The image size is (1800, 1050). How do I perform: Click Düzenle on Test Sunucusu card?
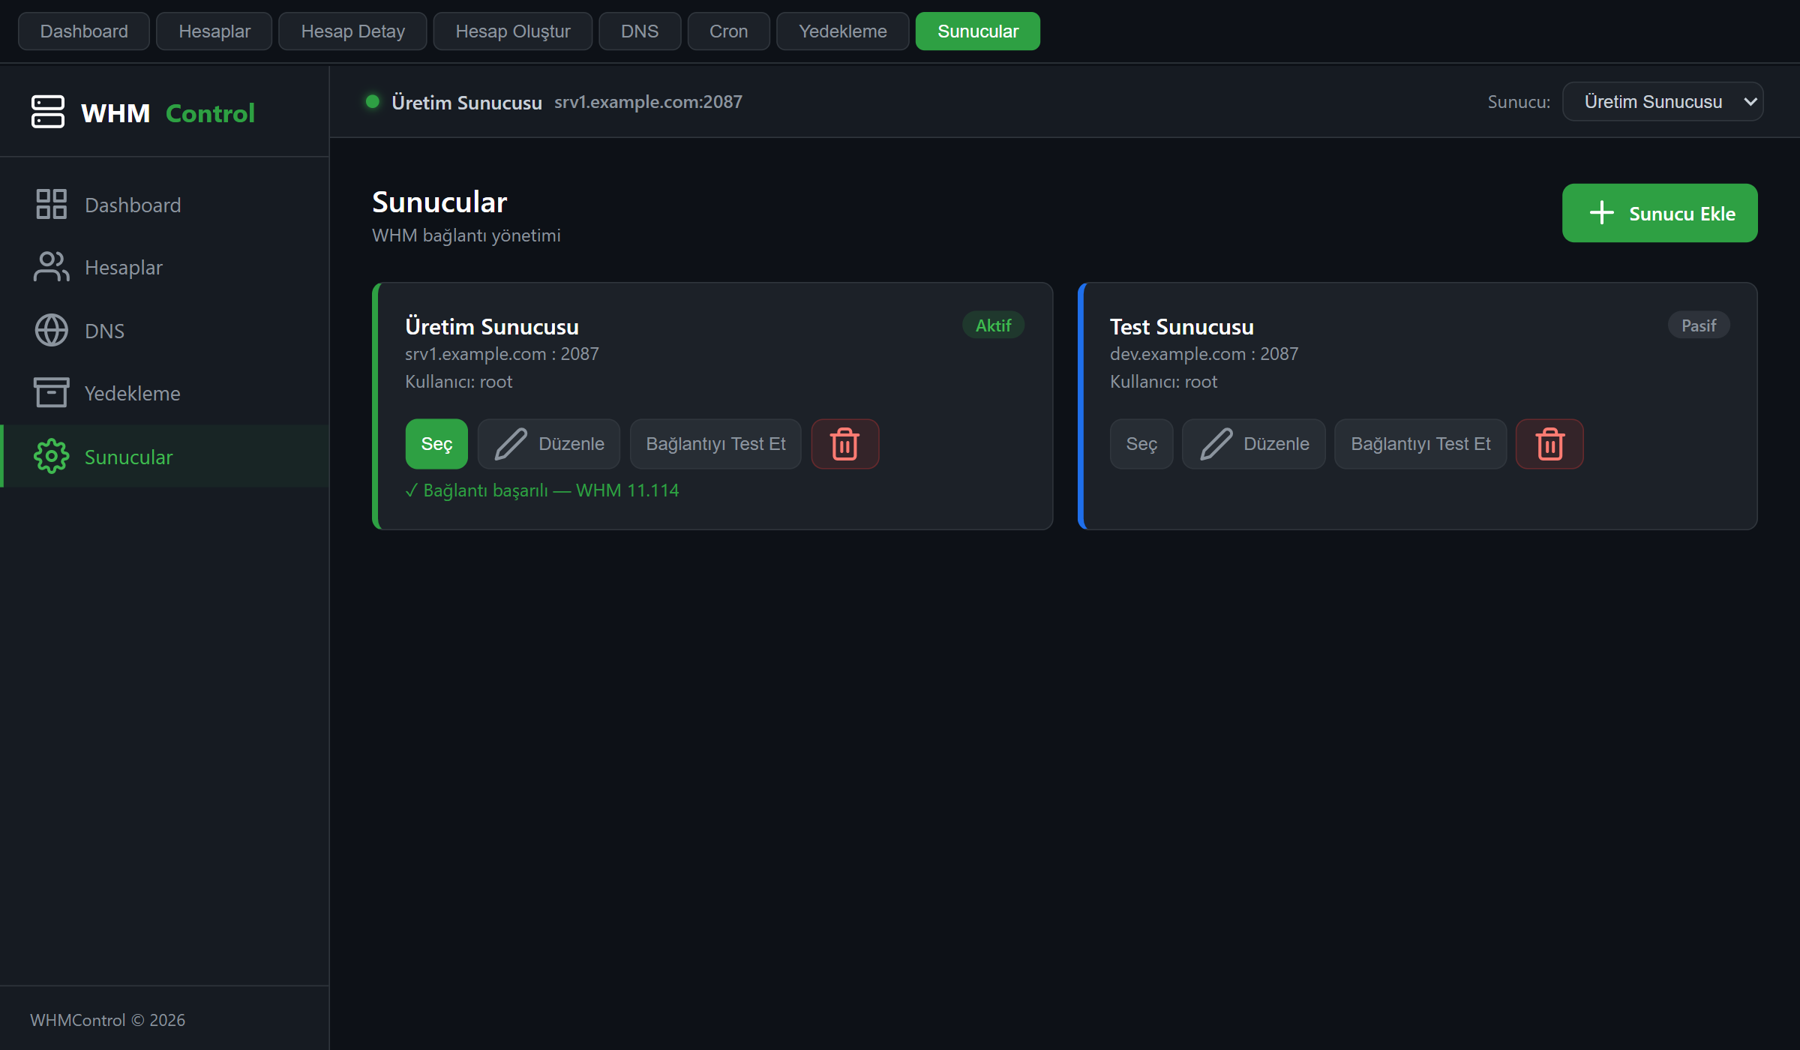click(1254, 444)
